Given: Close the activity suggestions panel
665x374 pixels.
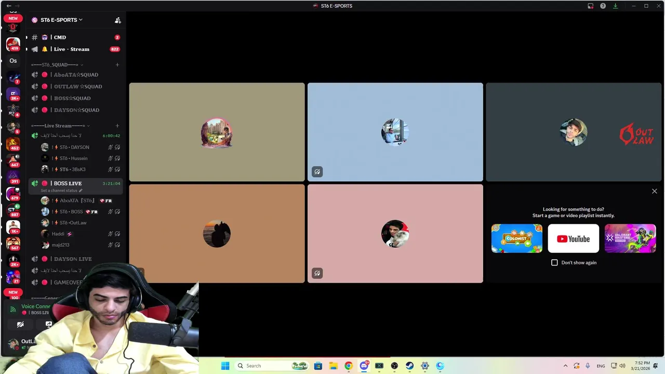Looking at the screenshot, I should tap(655, 191).
